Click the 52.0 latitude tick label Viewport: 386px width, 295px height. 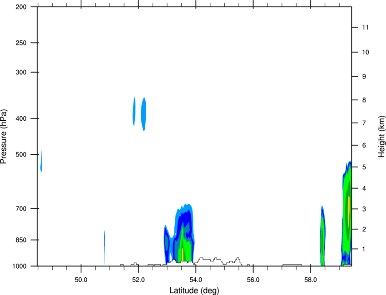point(139,280)
